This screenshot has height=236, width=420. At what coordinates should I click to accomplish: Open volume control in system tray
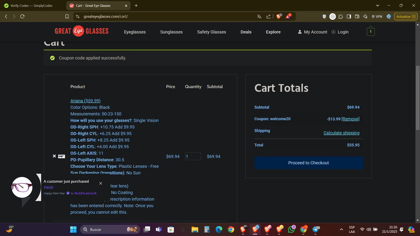point(369,230)
